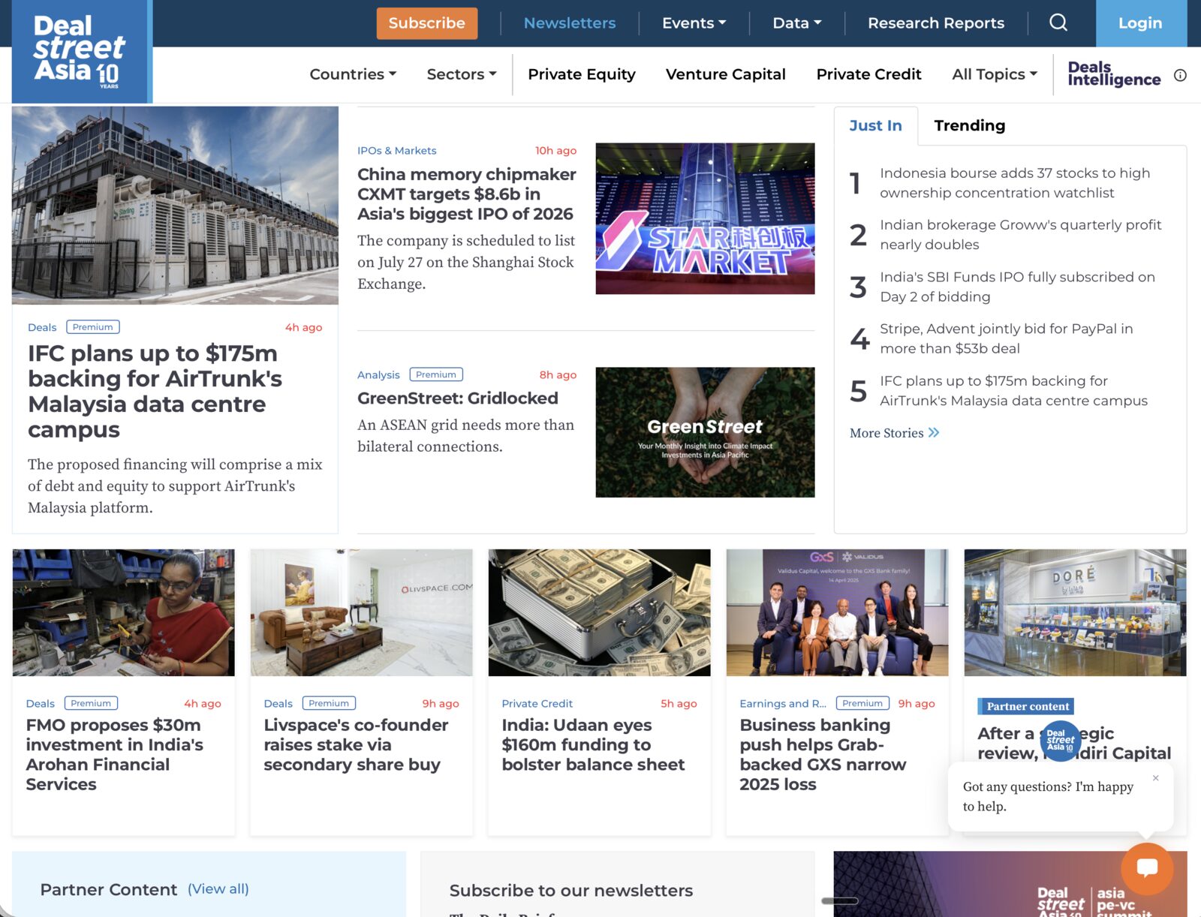
Task: Open China memory chipmaker CXMT IPO article
Action: click(466, 194)
